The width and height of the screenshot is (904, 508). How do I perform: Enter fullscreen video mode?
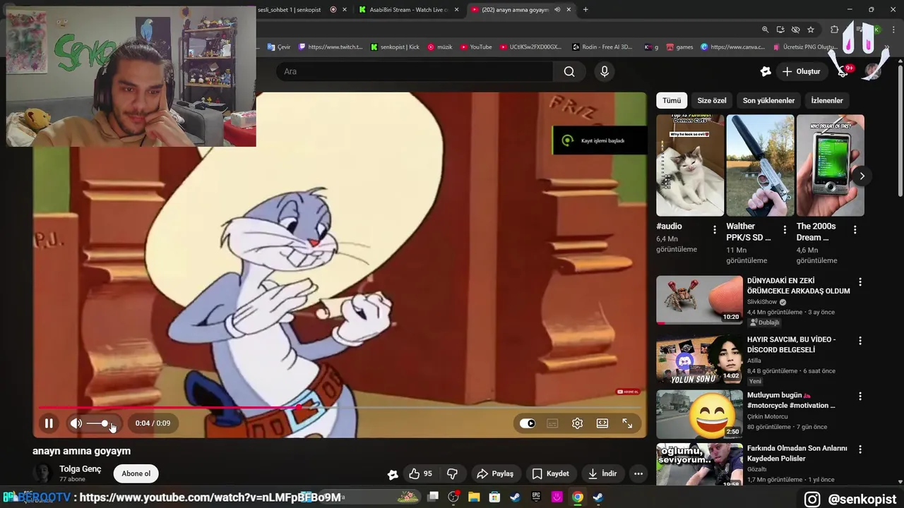coord(627,423)
